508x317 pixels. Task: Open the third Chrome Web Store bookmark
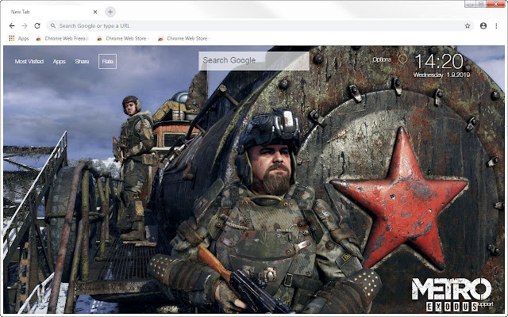tap(183, 38)
